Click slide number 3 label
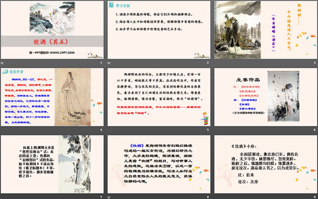 point(314,63)
